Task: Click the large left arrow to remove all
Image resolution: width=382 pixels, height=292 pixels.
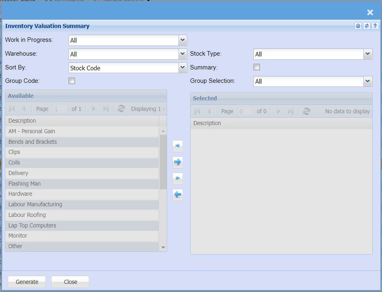Action: 177,195
